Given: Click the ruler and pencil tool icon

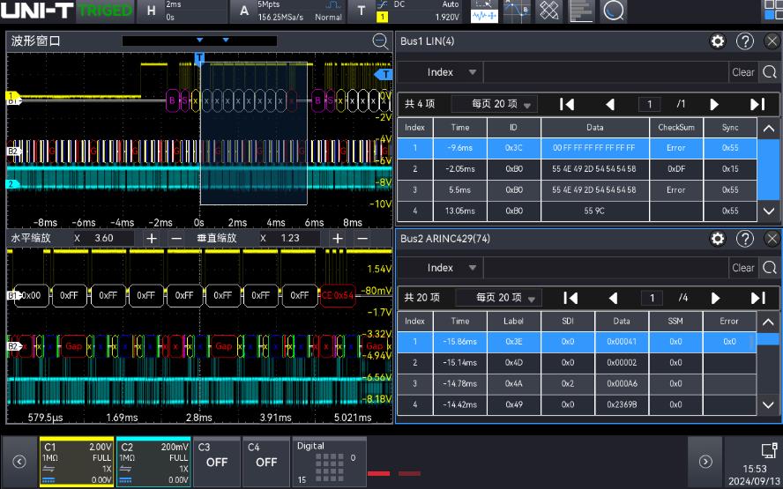Looking at the screenshot, I should [548, 11].
